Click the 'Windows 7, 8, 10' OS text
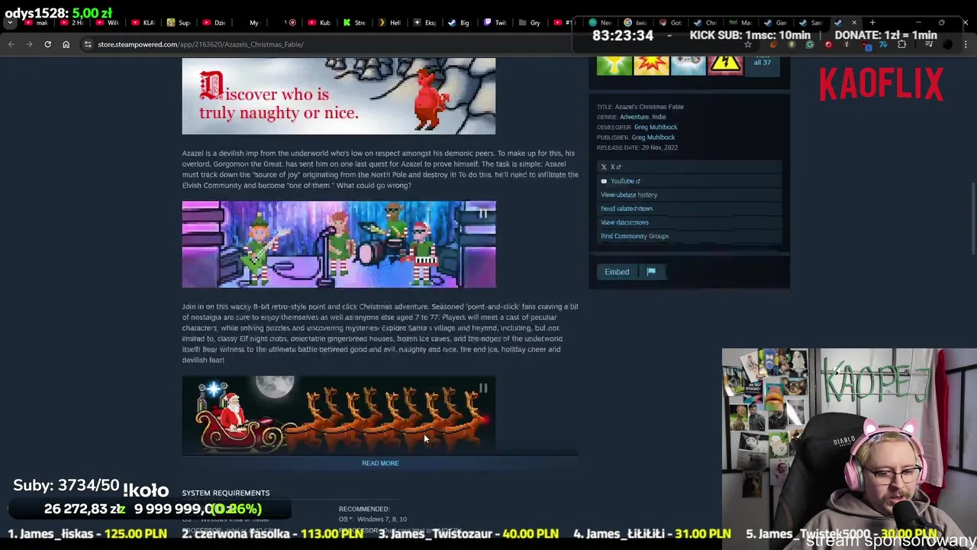This screenshot has width=977, height=550. click(x=382, y=519)
